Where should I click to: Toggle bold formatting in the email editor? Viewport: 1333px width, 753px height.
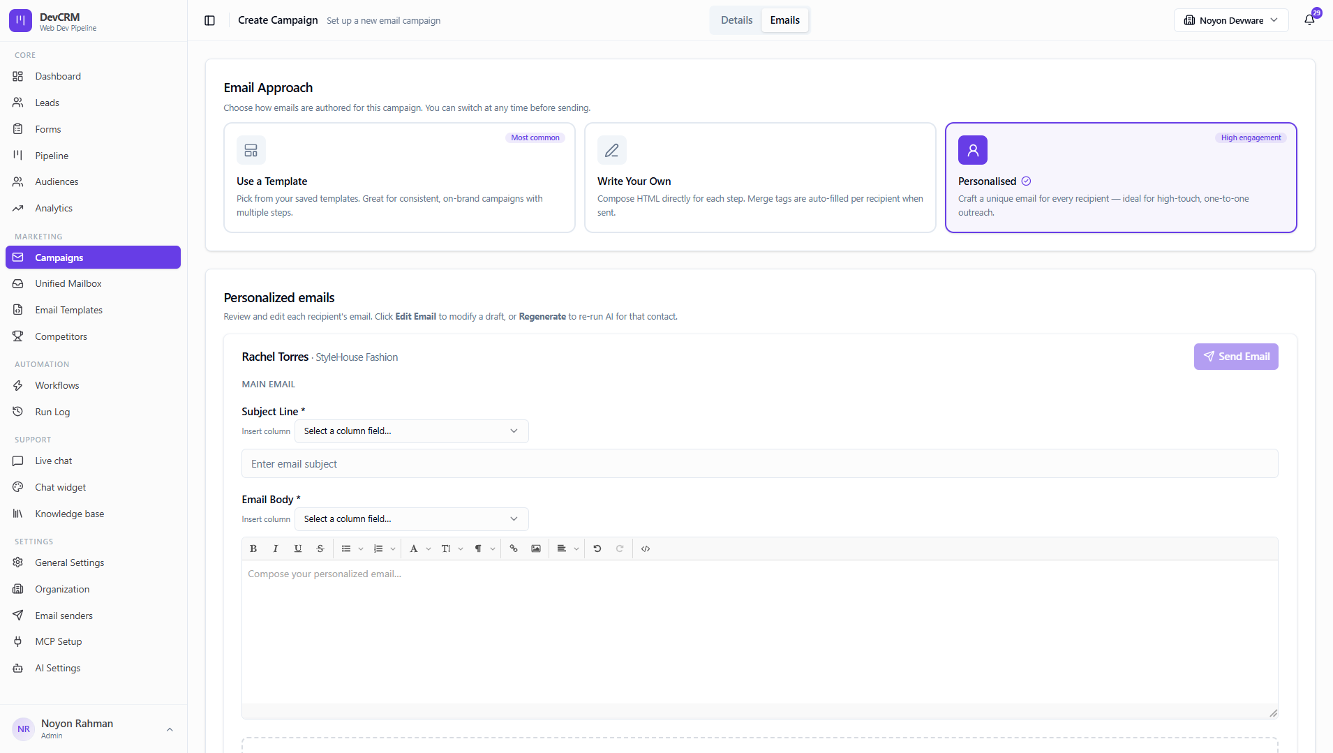coord(253,549)
